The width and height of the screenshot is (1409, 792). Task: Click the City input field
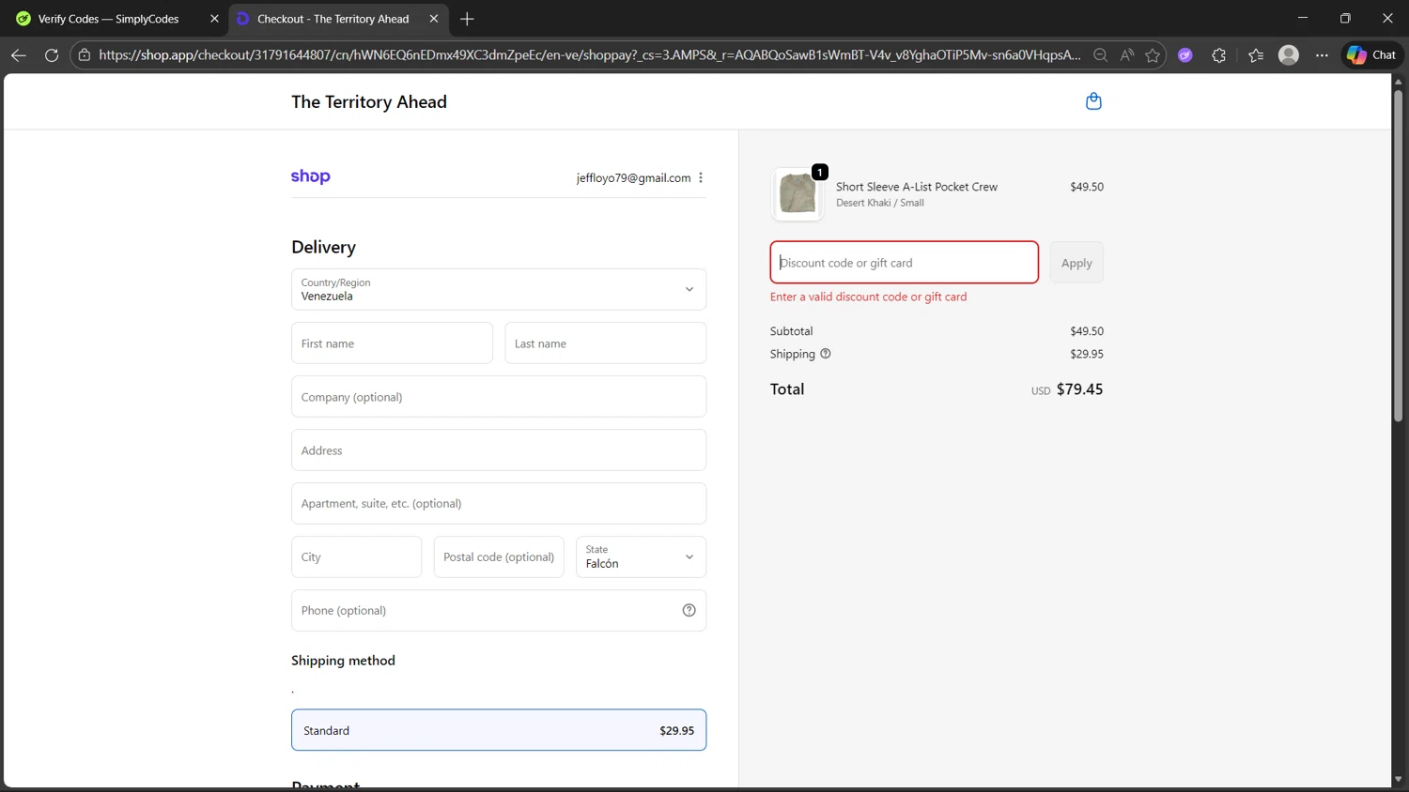(x=356, y=556)
